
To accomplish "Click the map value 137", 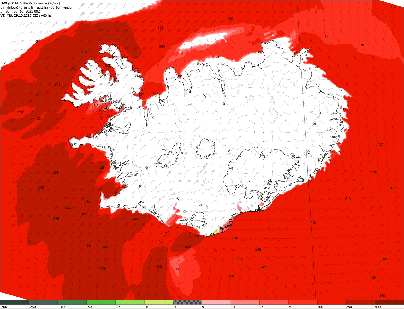I will coord(380,145).
